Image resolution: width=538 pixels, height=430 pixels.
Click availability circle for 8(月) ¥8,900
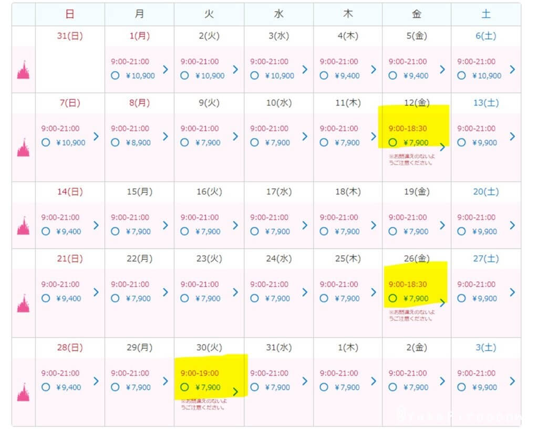click(115, 142)
